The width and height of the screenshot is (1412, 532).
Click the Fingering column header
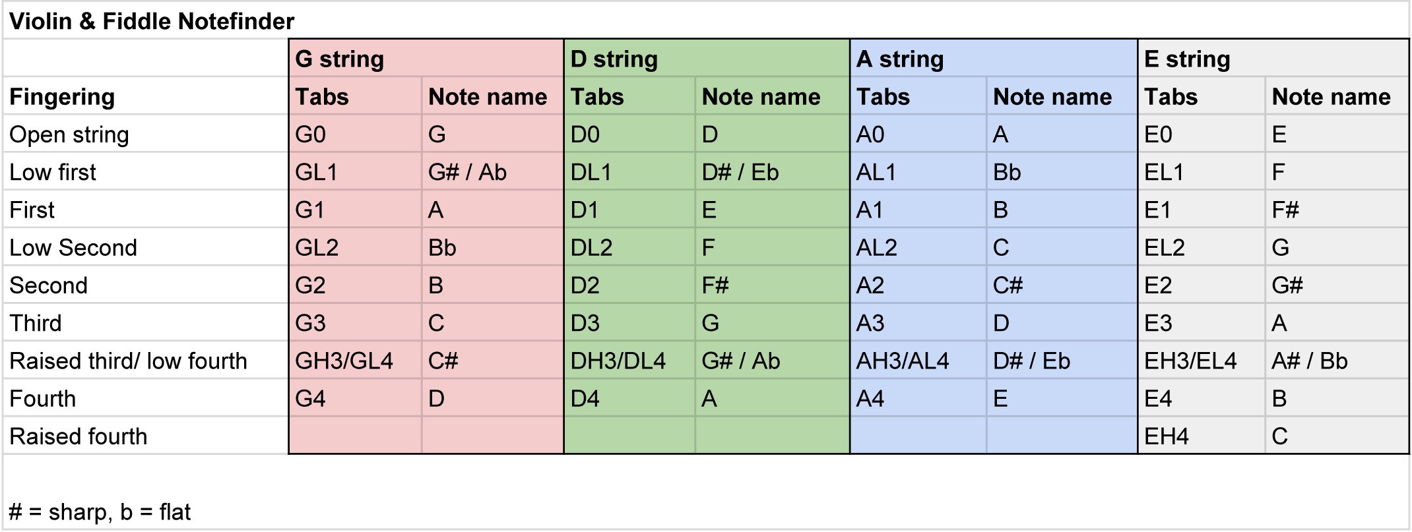146,96
